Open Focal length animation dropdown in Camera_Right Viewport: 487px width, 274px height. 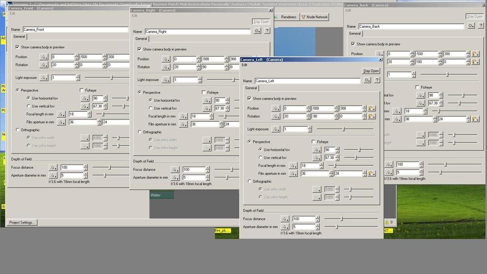tap(183, 116)
